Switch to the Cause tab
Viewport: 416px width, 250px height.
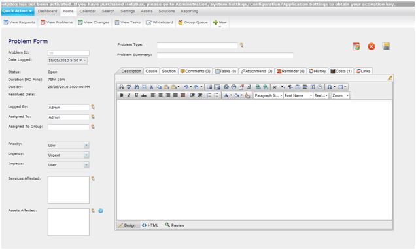[151, 71]
